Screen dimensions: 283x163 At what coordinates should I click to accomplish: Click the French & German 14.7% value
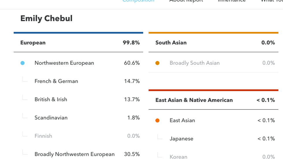(132, 81)
